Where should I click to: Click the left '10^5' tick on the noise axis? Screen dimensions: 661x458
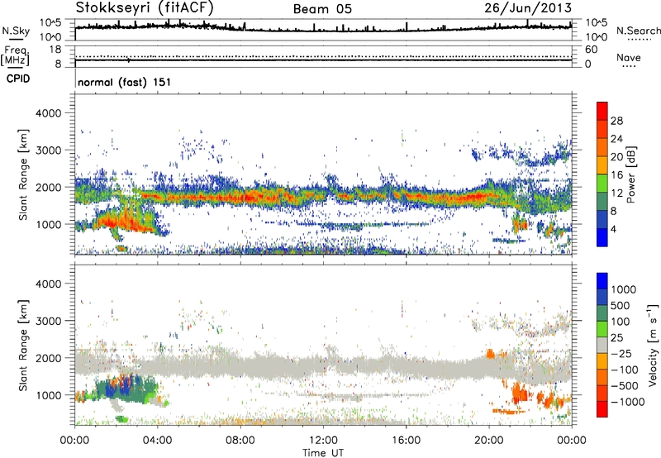point(50,23)
